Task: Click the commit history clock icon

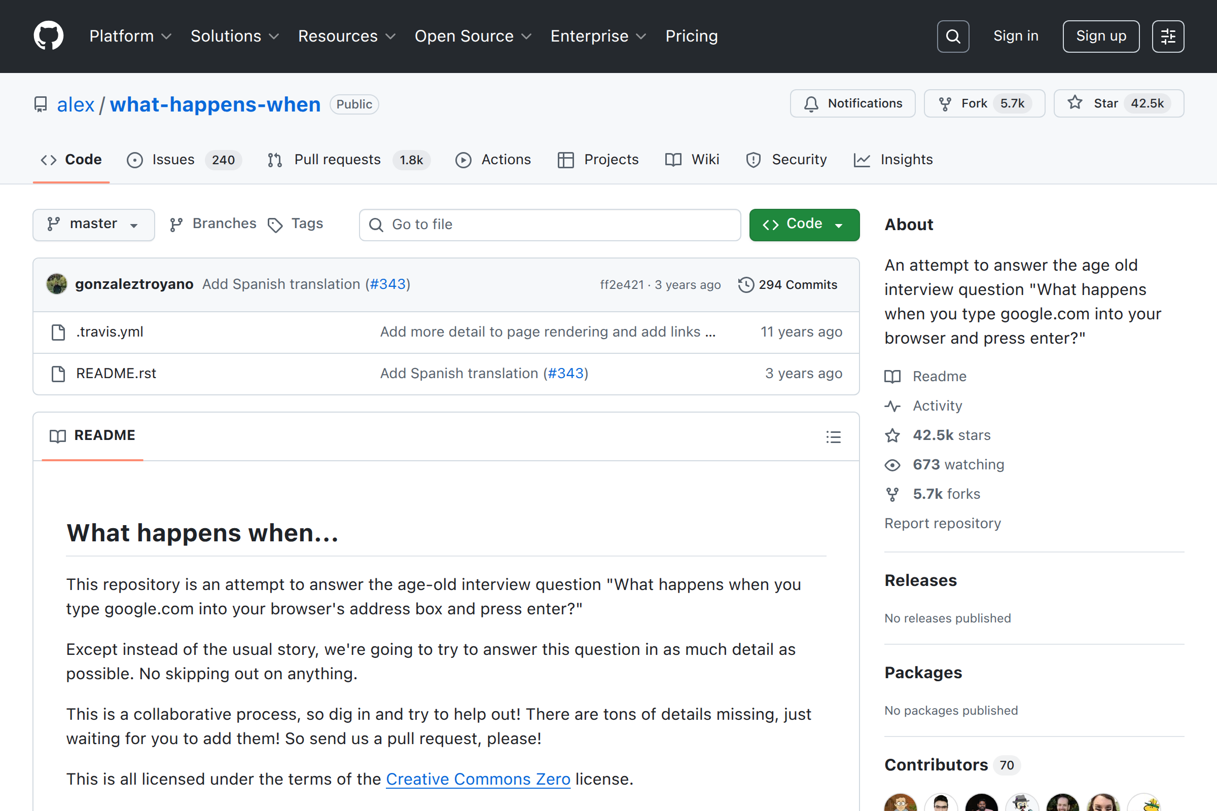Action: point(745,285)
